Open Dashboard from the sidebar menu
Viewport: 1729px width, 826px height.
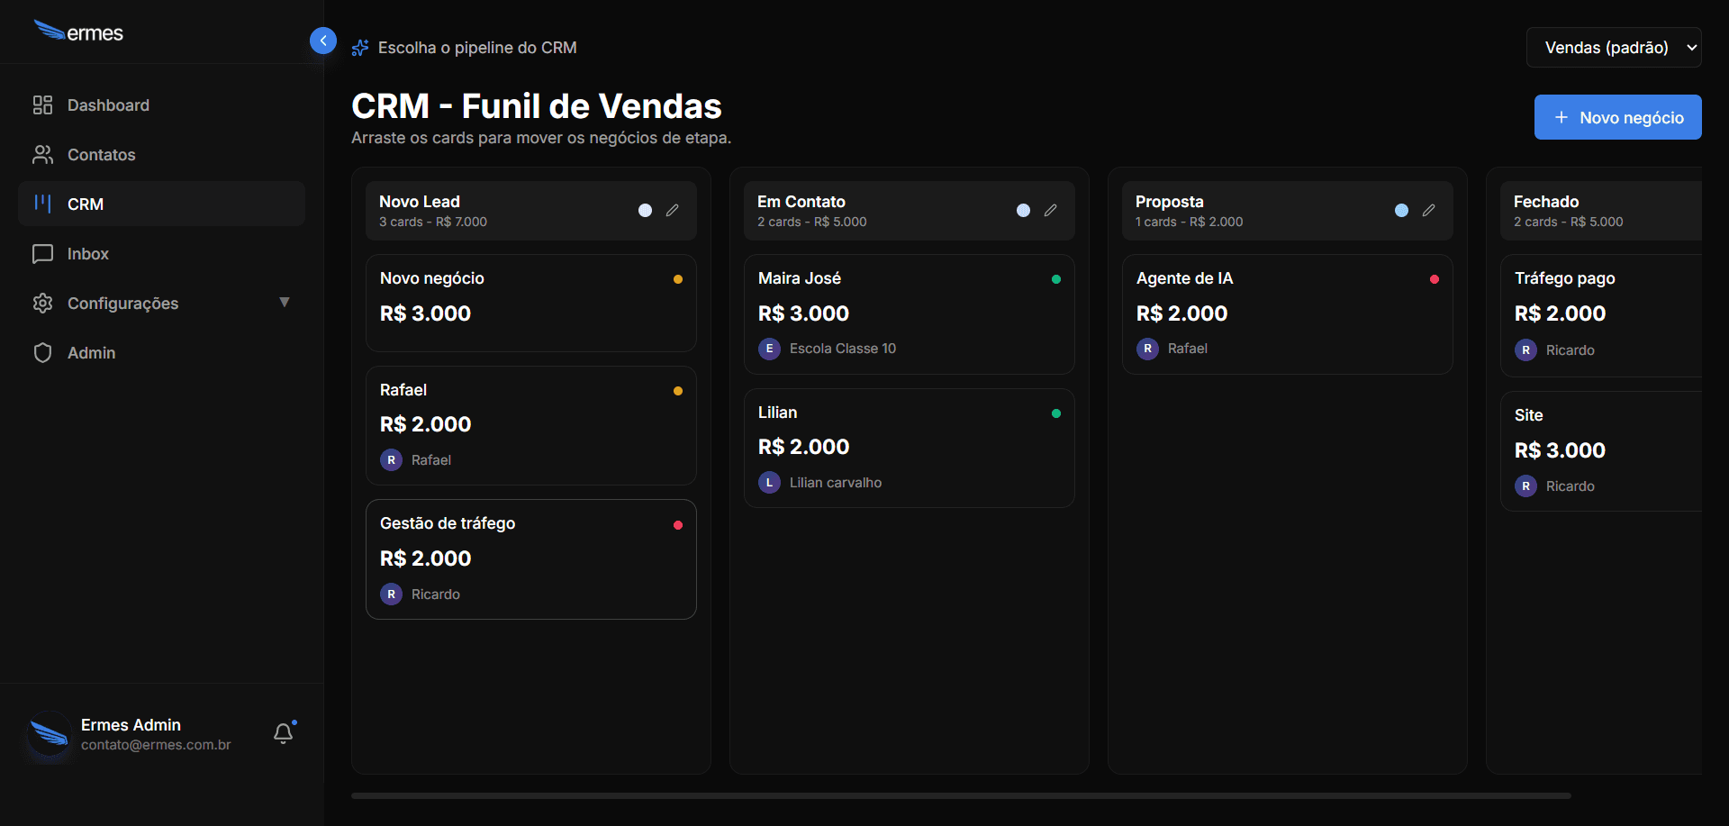(108, 104)
